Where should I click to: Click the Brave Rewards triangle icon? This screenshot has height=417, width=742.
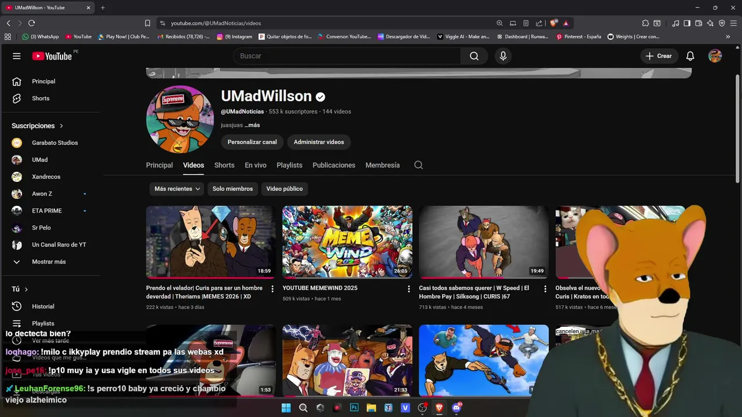pos(566,23)
